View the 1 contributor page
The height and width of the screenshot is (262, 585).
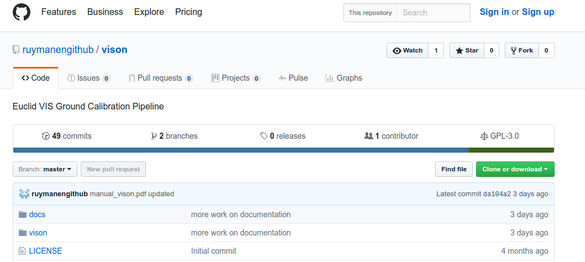pyautogui.click(x=391, y=136)
